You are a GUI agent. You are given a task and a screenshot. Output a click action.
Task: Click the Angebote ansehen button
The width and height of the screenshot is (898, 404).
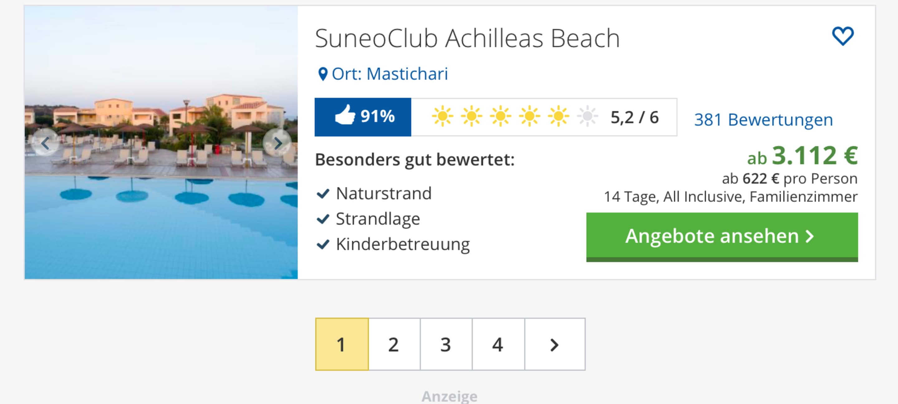(x=722, y=236)
